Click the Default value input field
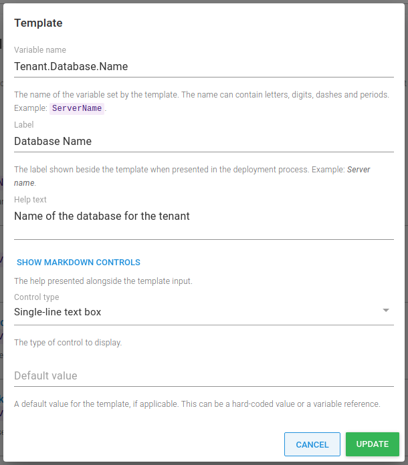 [203, 375]
